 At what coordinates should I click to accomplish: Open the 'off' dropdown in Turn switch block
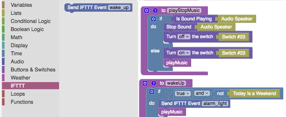tap(184, 37)
